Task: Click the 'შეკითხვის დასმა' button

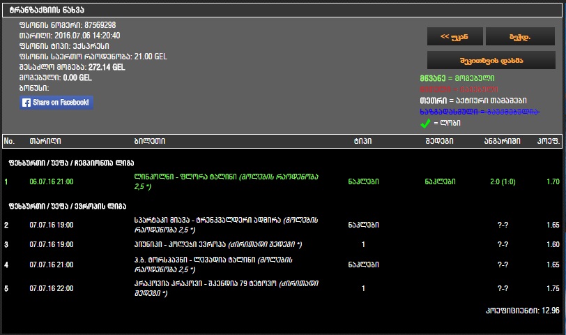Action: pos(491,60)
